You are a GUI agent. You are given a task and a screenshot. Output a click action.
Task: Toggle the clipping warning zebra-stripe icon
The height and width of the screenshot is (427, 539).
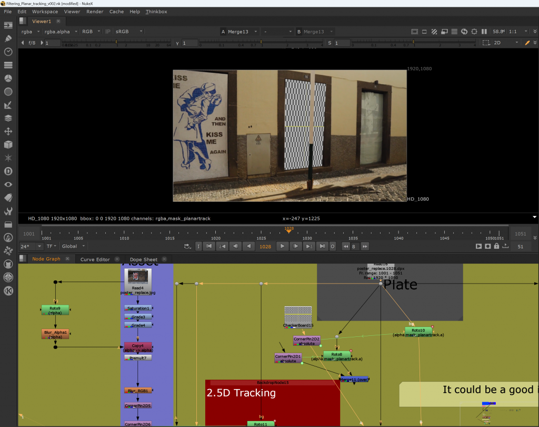[434, 32]
